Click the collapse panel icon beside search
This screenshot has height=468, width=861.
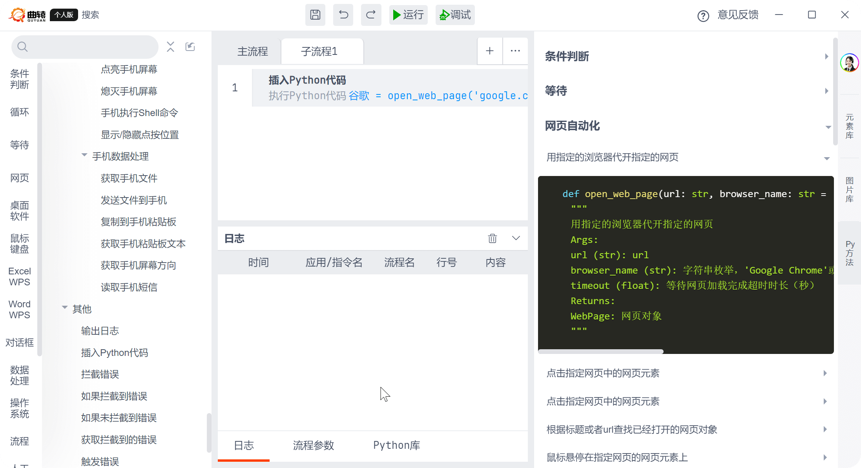coord(190,47)
